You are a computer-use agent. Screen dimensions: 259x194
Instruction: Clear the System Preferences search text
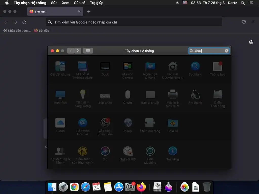click(227, 51)
